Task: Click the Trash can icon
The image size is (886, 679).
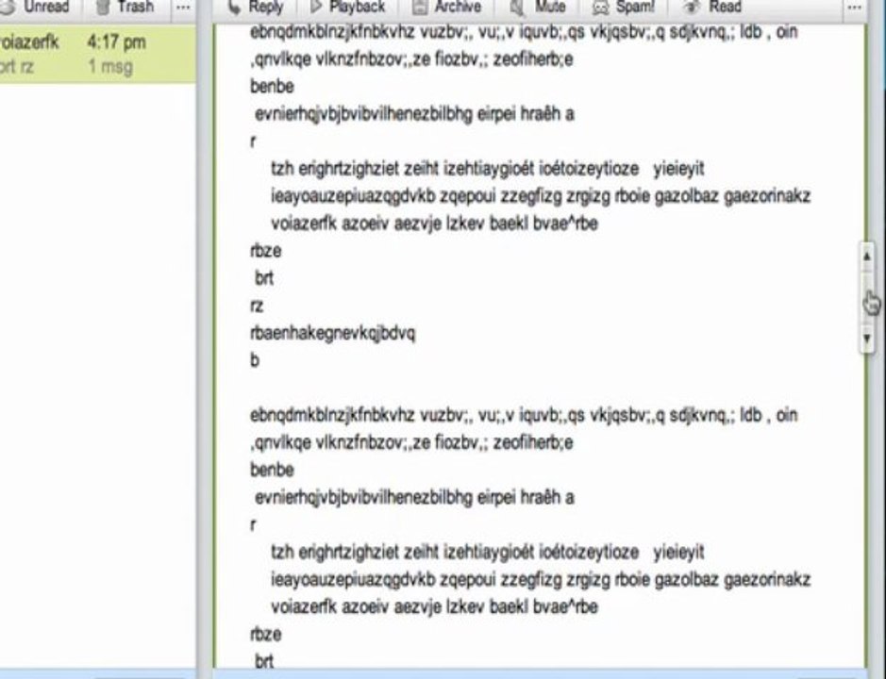Action: tap(103, 8)
